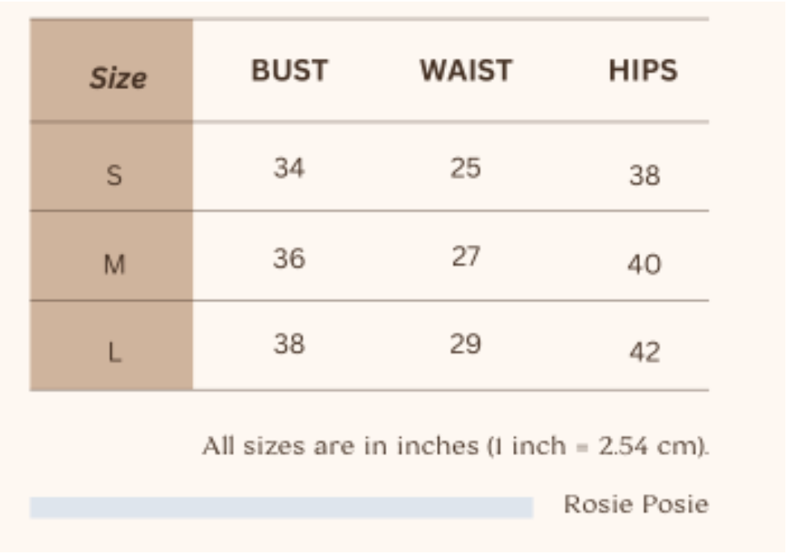Click bust value 36 for medium
The height and width of the screenshot is (558, 791).
pos(289,259)
